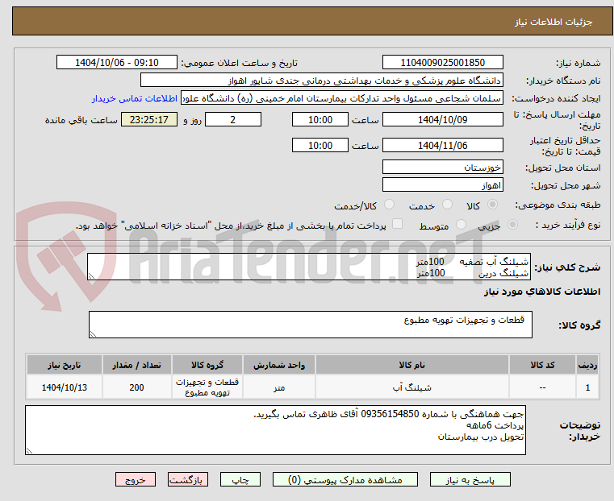The image size is (614, 501).
Task: Click the قطعات و تجهیزات تهویه مطبوع table cell
Action: point(207,387)
